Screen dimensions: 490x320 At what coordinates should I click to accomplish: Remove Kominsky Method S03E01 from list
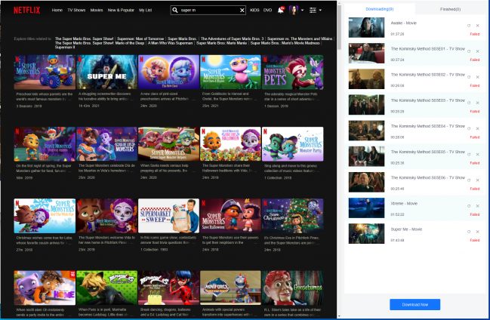coord(477,51)
